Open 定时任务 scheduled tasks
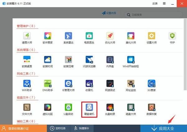The width and height of the screenshot is (187, 132). pos(58,128)
